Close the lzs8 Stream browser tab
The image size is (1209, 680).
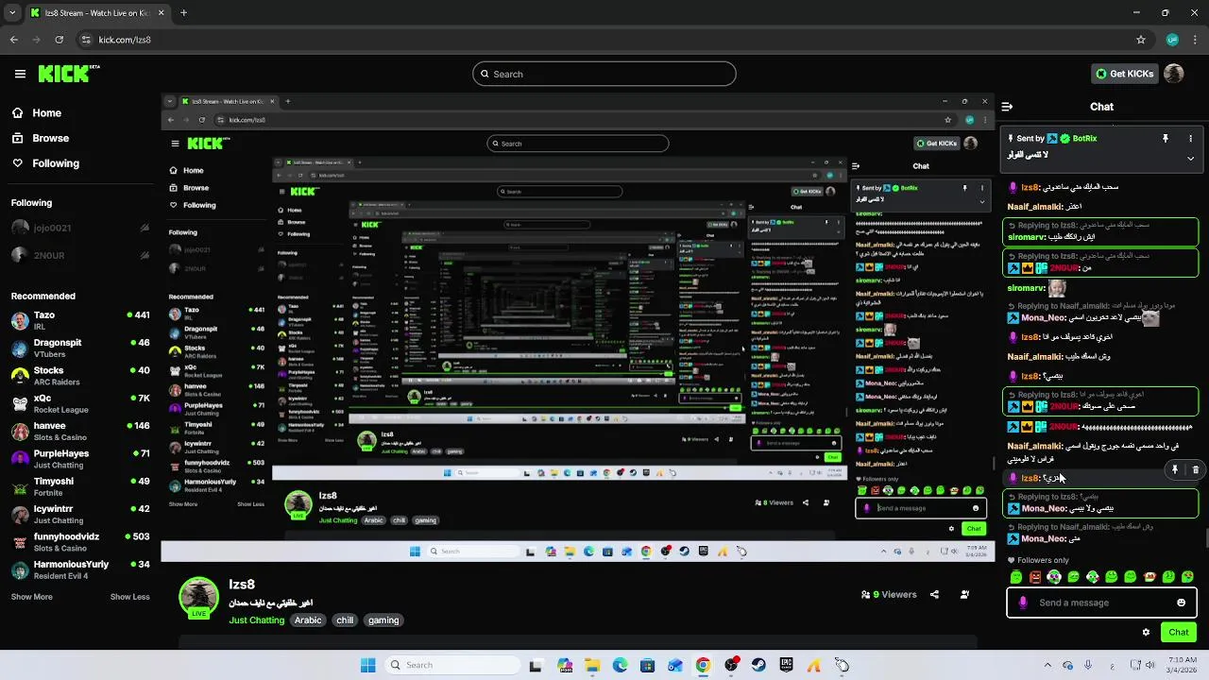pos(161,13)
